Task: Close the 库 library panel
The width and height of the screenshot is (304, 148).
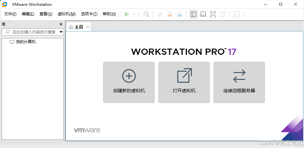Action: point(61,24)
